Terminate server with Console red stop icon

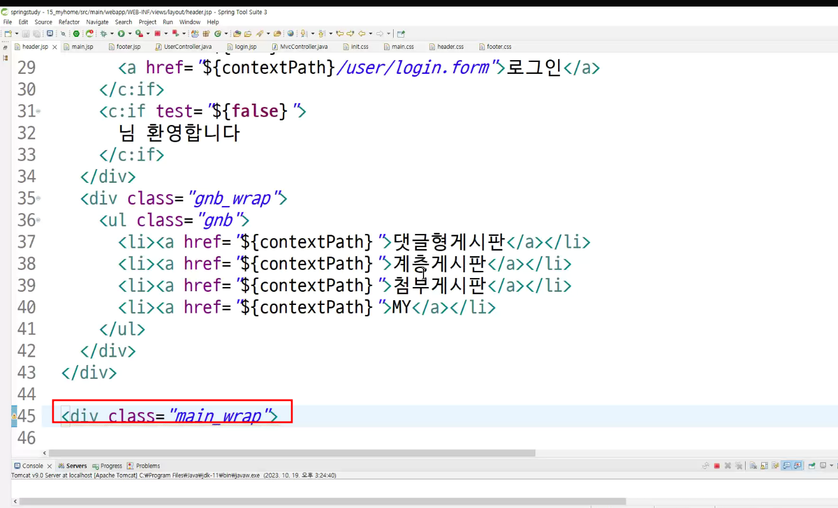pos(716,466)
